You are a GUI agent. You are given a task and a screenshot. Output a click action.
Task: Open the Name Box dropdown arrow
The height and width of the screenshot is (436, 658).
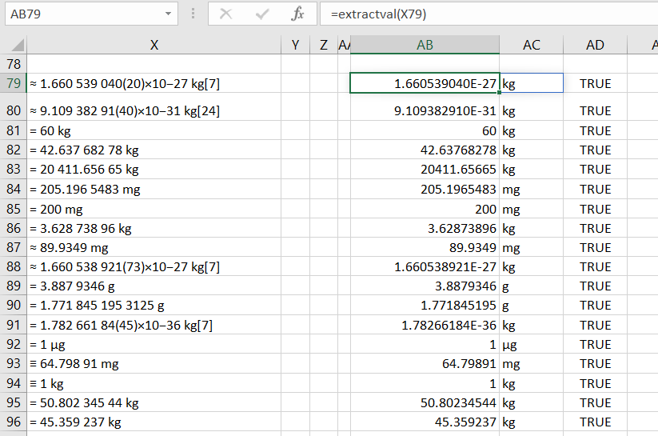click(x=168, y=14)
